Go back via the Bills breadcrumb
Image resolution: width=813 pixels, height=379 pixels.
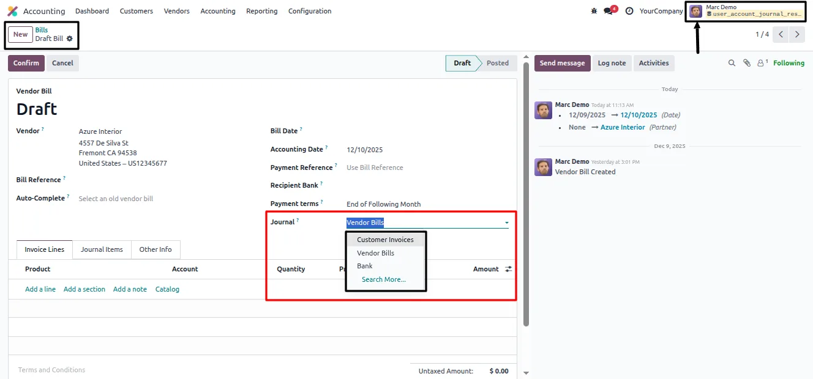(42, 30)
